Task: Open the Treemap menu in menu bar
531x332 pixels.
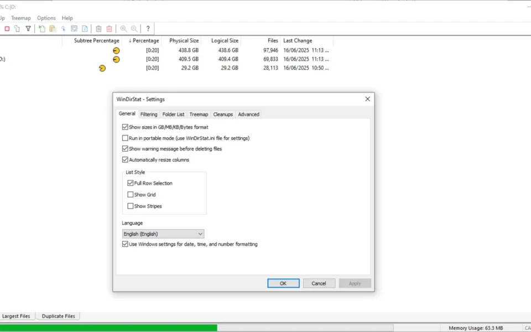Action: tap(20, 18)
